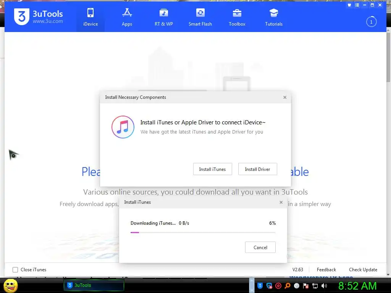Switch to Smart Flash
391x293 pixels.
pyautogui.click(x=200, y=17)
